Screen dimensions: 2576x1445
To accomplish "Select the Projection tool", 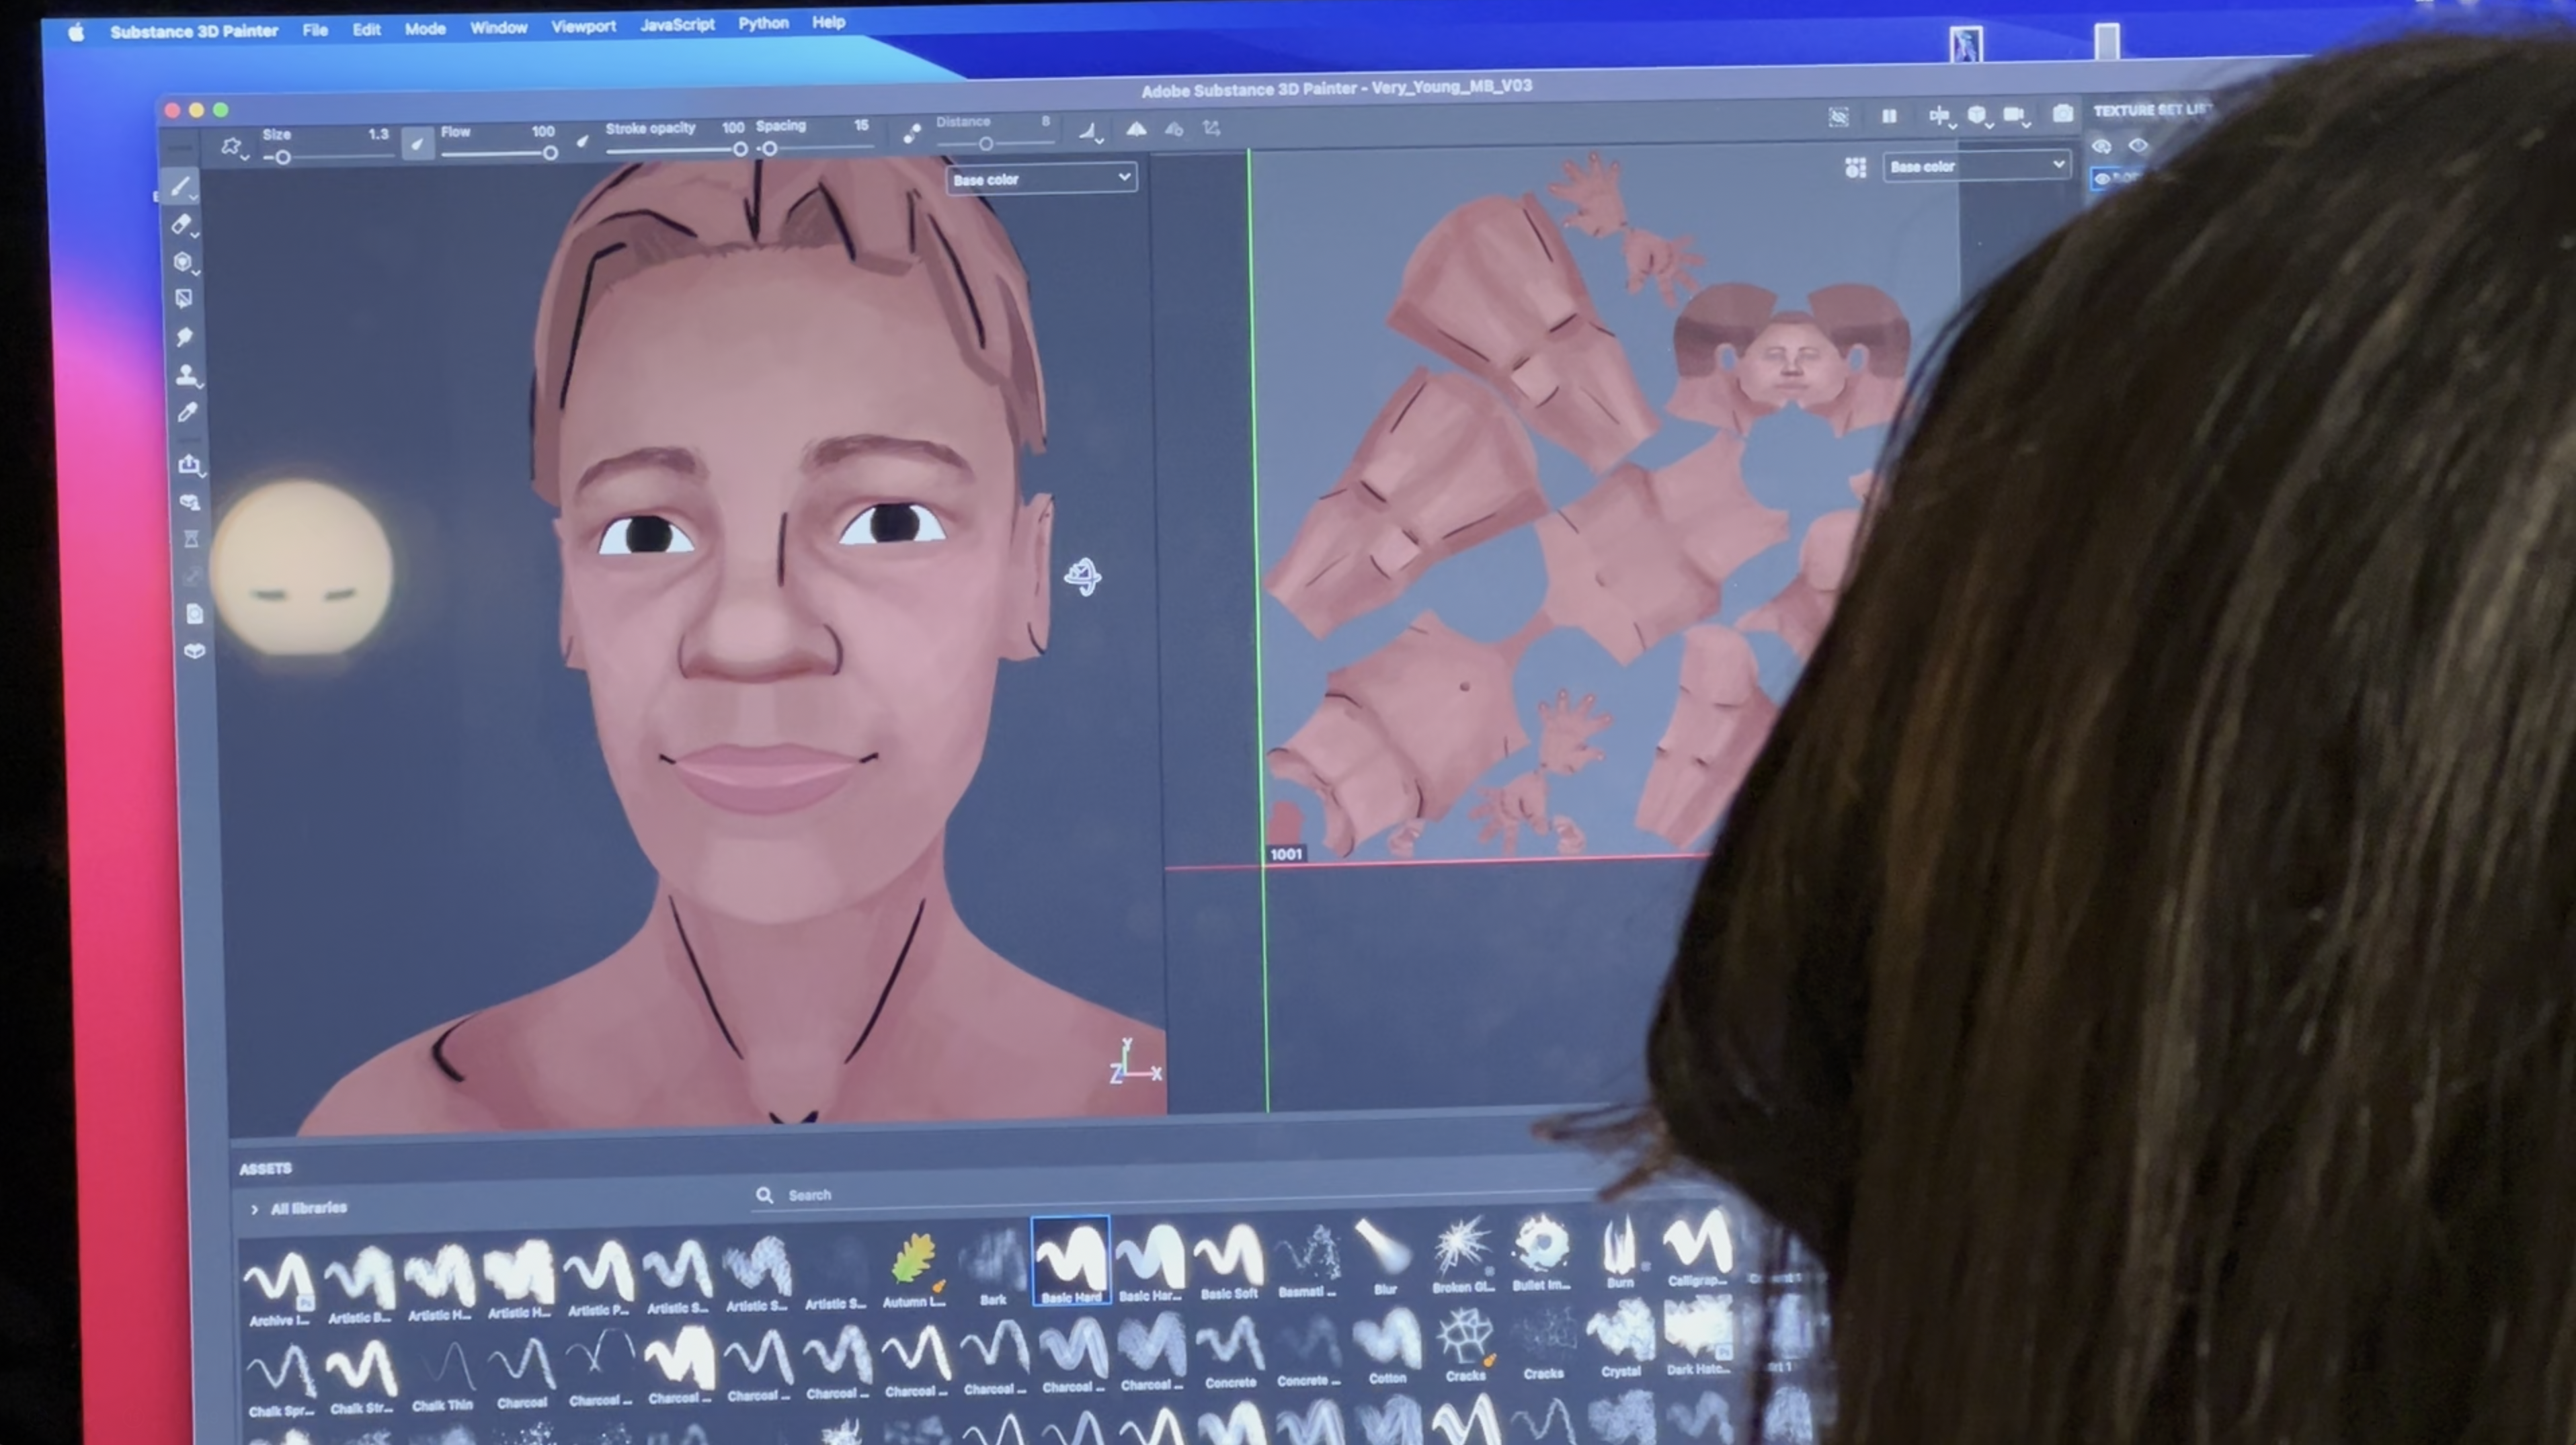I will [x=182, y=262].
